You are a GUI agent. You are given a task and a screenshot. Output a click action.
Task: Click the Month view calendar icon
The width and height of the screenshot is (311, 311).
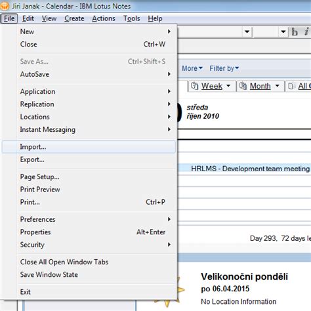coord(243,86)
